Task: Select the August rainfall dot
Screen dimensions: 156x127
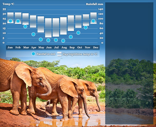Action: pos(63,41)
